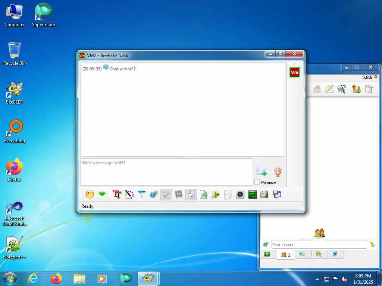Clear search with the broom icon

click(x=373, y=244)
